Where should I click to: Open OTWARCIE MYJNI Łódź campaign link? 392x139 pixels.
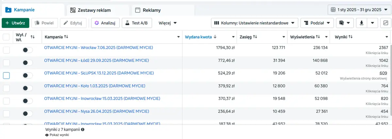[x=96, y=60]
